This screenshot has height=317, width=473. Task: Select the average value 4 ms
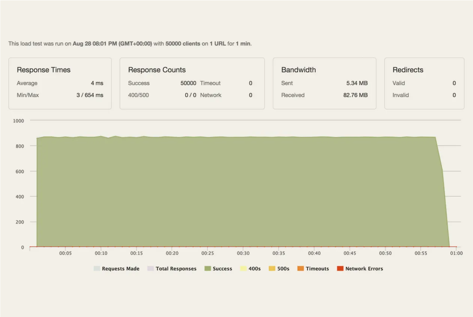(97, 83)
